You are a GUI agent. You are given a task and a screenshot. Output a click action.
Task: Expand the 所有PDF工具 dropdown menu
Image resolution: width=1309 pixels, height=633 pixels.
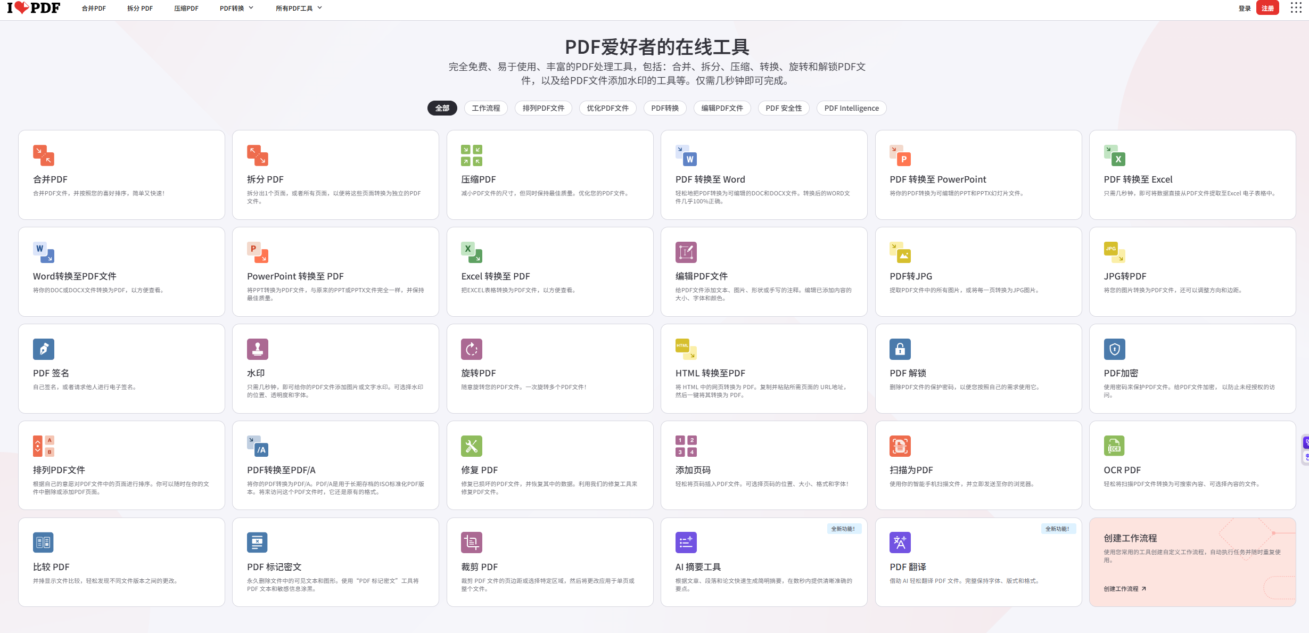click(x=299, y=8)
